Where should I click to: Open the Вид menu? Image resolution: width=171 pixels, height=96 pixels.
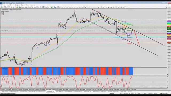[x=7, y=5]
